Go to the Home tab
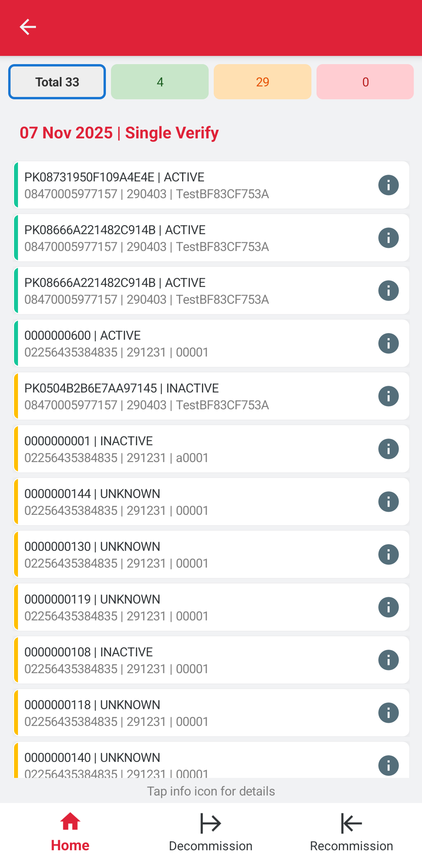 click(70, 831)
